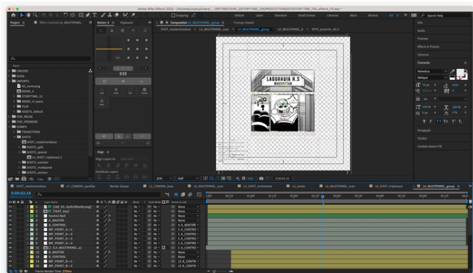This screenshot has width=473, height=273.
Task: Select the Eraser tool
Action: pos(117,15)
